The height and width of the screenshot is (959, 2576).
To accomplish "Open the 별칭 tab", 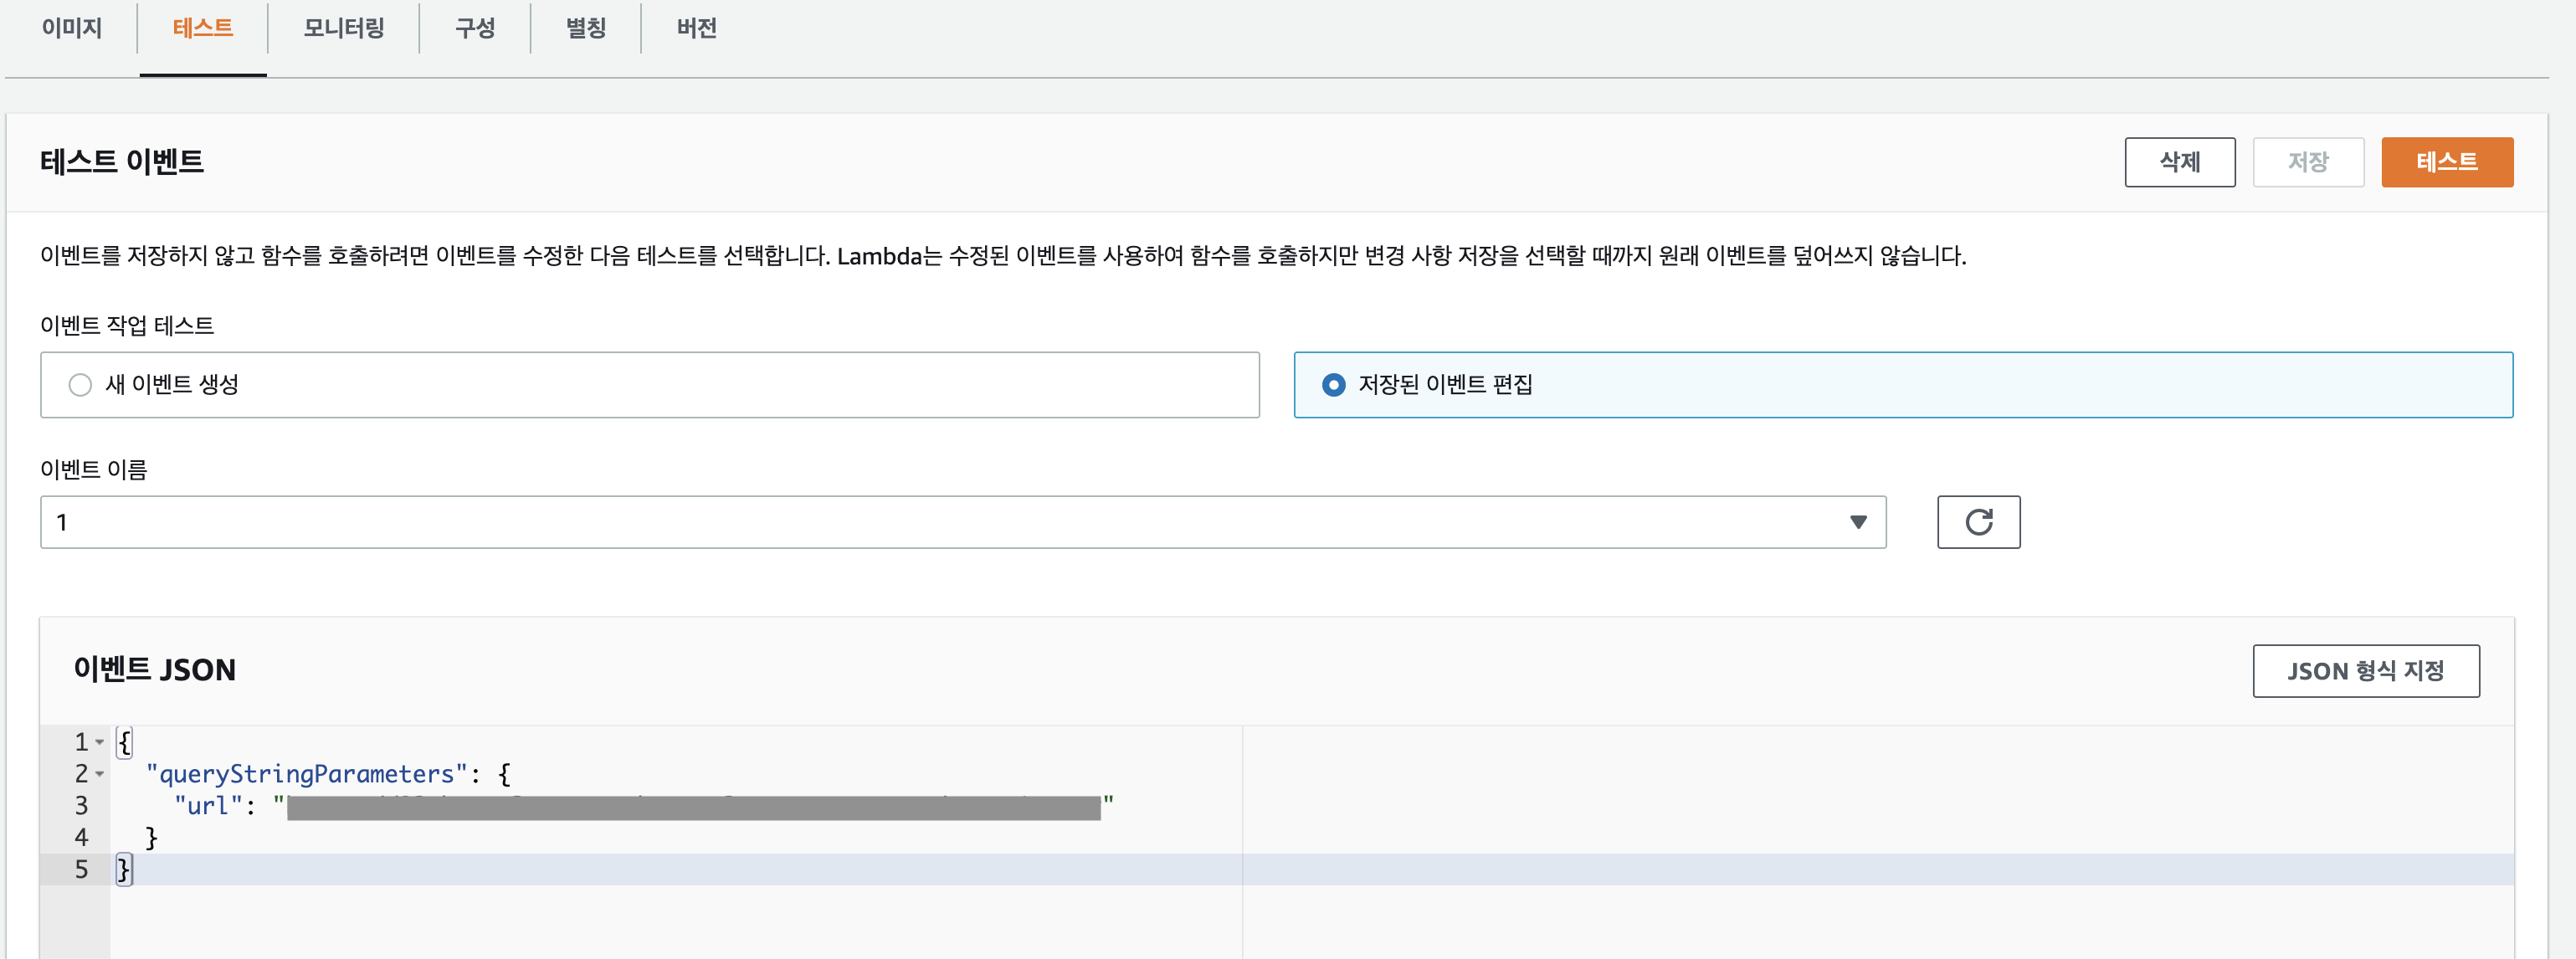I will pyautogui.click(x=585, y=28).
